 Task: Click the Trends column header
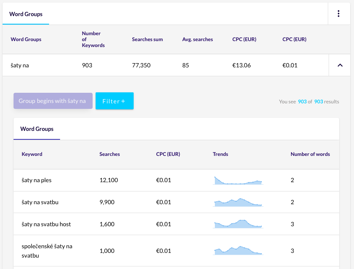tap(220, 154)
